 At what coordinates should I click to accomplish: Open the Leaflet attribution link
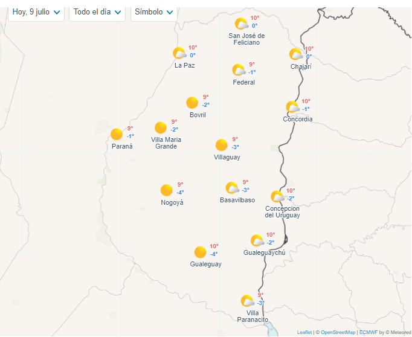304,332
